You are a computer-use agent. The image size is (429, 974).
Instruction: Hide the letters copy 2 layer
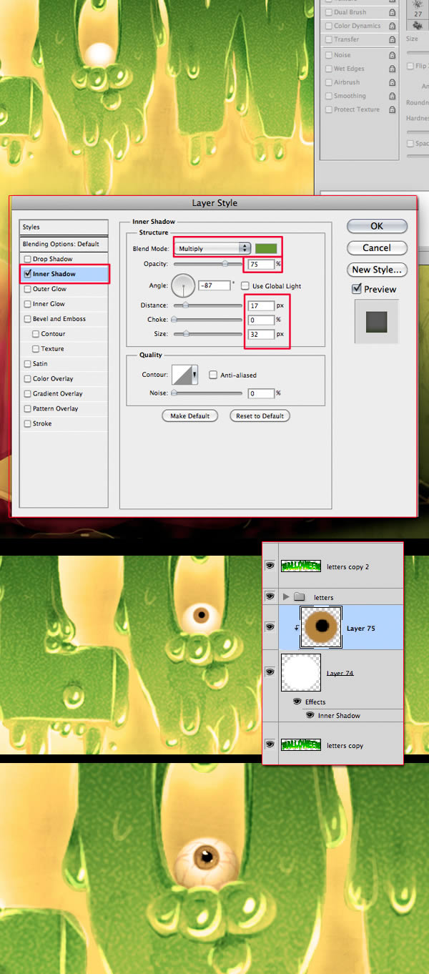[270, 566]
